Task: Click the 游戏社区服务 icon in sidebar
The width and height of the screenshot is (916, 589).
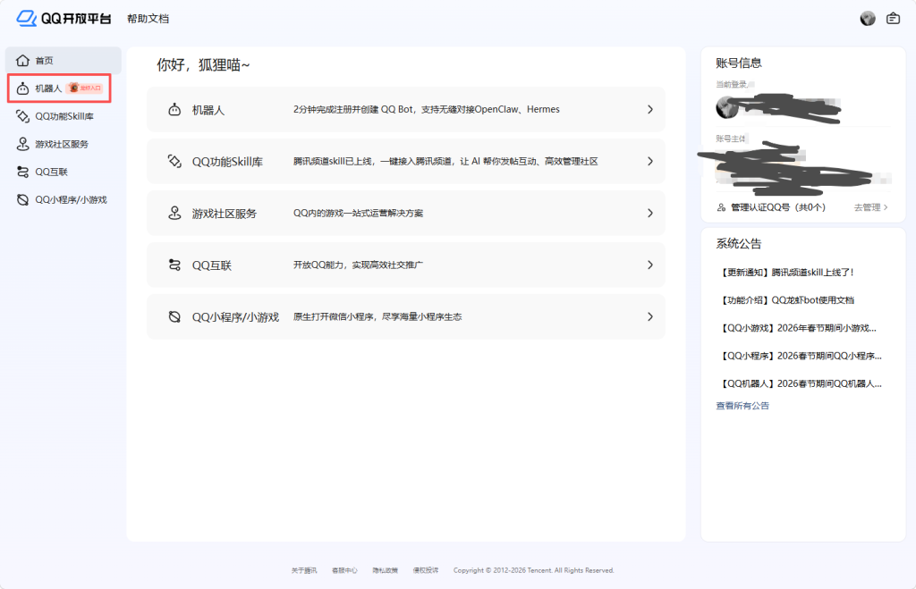Action: click(x=22, y=144)
